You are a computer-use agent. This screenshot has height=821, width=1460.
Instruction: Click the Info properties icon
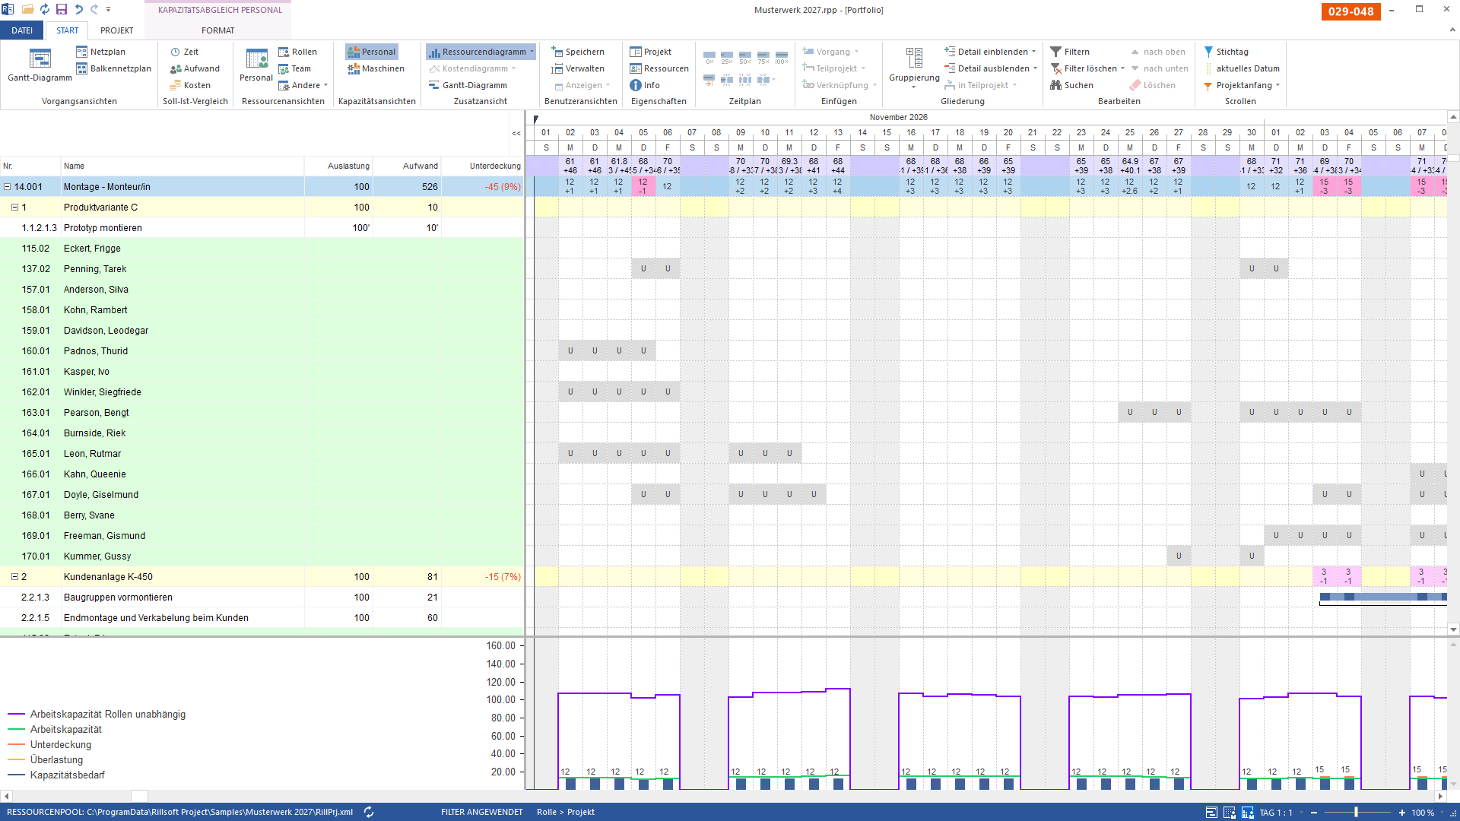[636, 85]
